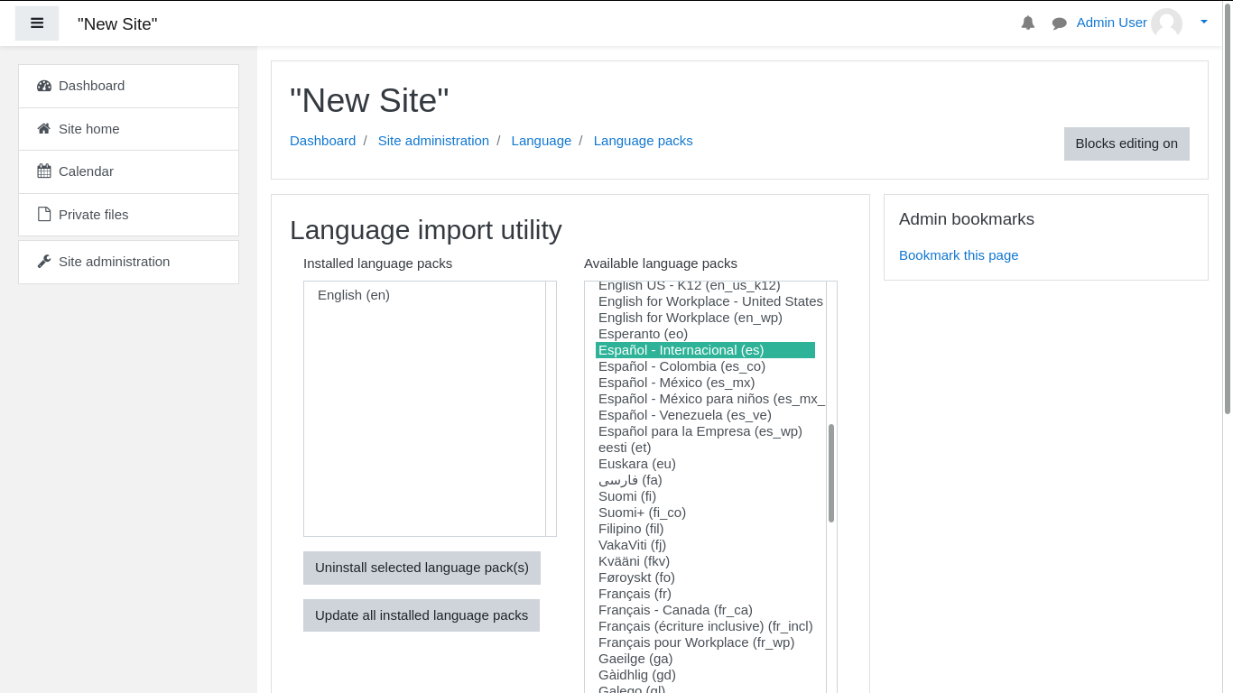Expand the user menu dropdown arrow

pos(1204,22)
